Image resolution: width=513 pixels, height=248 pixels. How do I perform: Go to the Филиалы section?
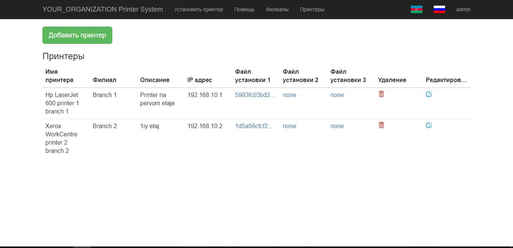tap(277, 9)
